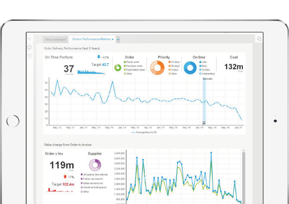289x204 pixels.
Task: Open the tab list dropdown button beside tabs
Action: point(118,40)
